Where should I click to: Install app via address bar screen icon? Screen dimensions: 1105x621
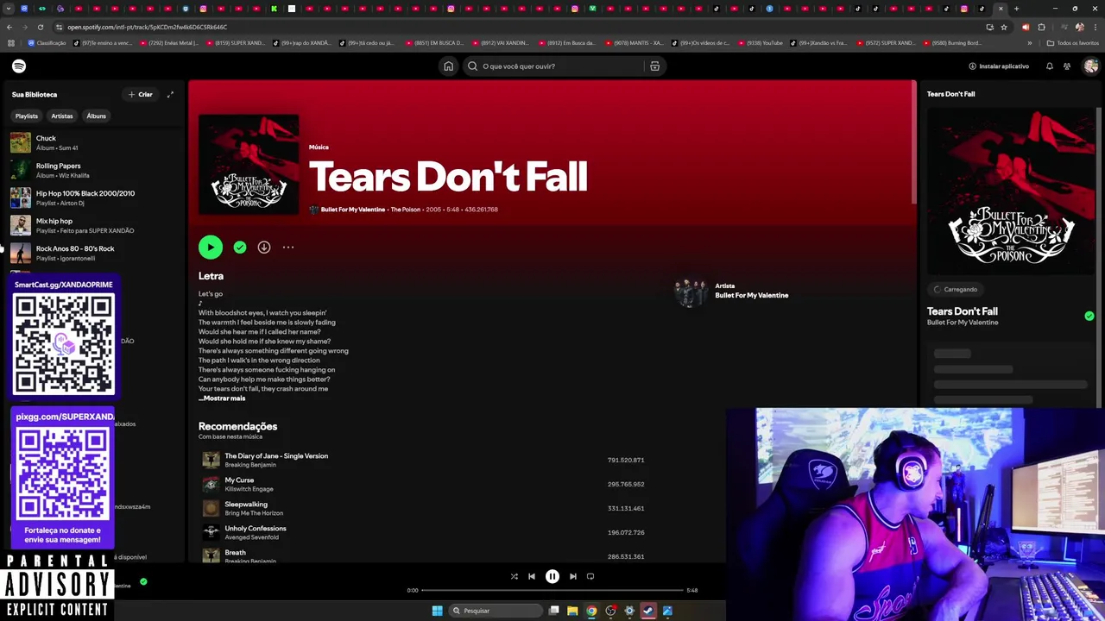pos(989,27)
